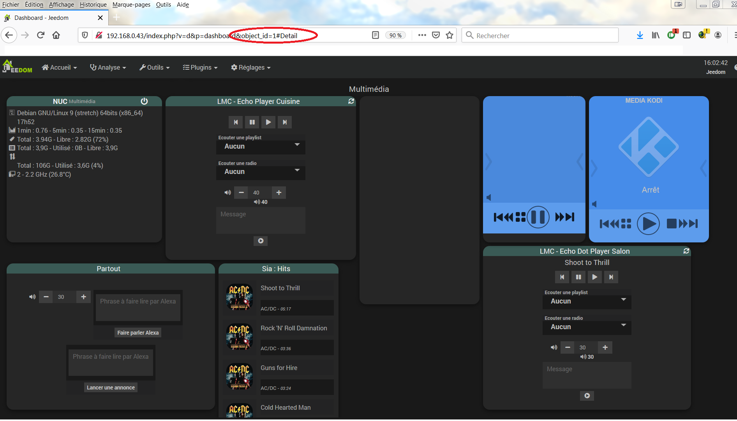Go to the browser home page
The width and height of the screenshot is (737, 421).
(56, 35)
